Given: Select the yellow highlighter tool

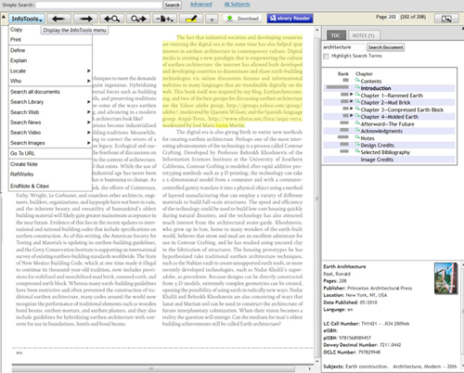Looking at the screenshot, I should 191,19.
